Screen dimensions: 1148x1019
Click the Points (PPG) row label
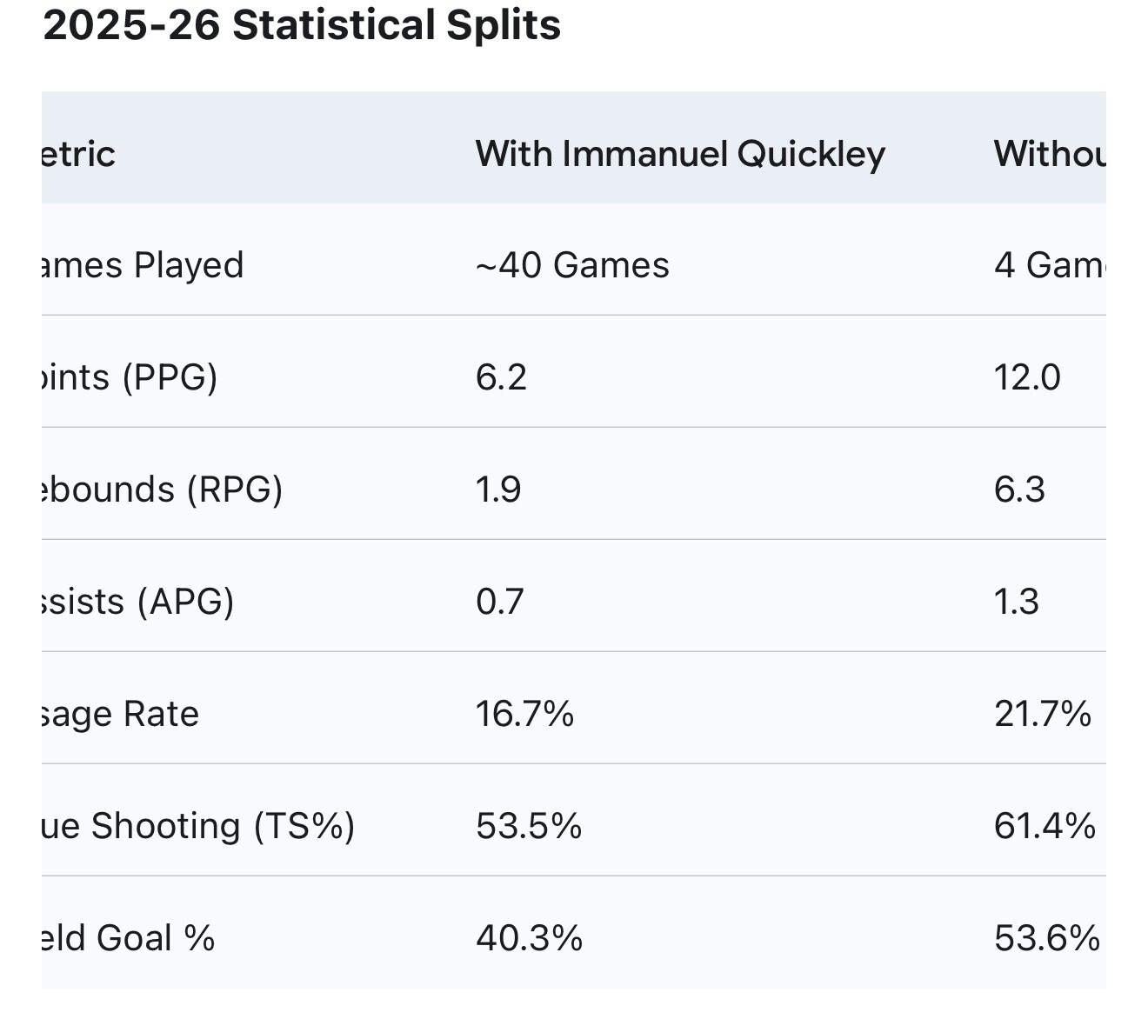click(130, 377)
